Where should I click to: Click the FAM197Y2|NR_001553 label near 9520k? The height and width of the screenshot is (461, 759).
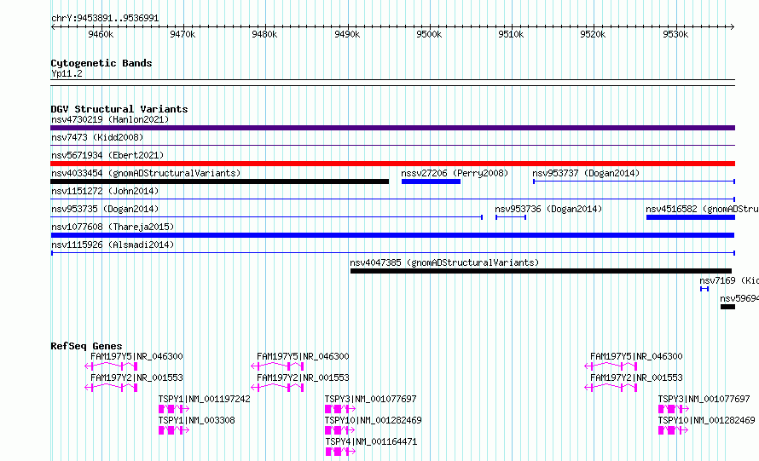[x=636, y=377]
